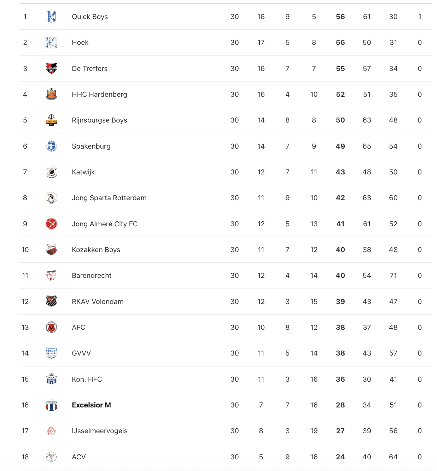
Task: Click the Excelsior M club crest
Action: [51, 405]
